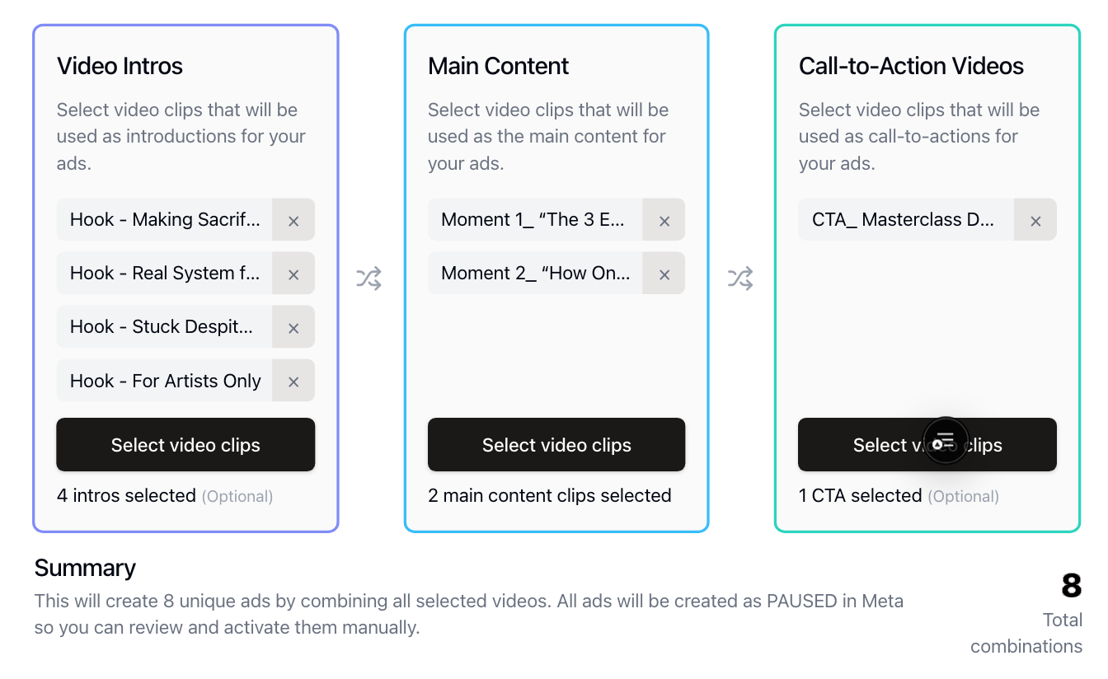Remove the "Hook - Stuck Despit..." intro clip
This screenshot has height=679, width=1108.
coord(293,326)
